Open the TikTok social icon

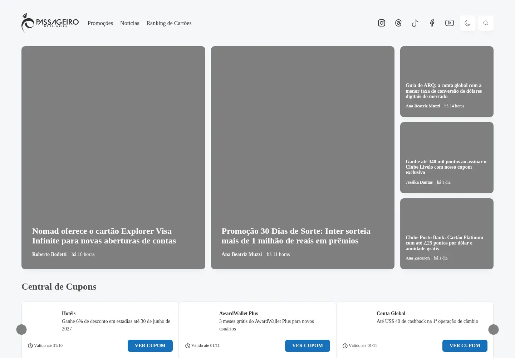[415, 23]
